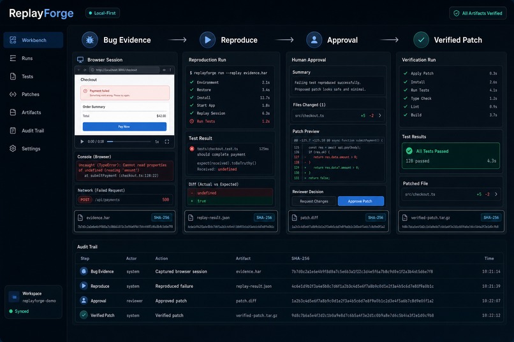Click the Pay Now button in checkout
The image size is (514, 342).
pyautogui.click(x=124, y=127)
